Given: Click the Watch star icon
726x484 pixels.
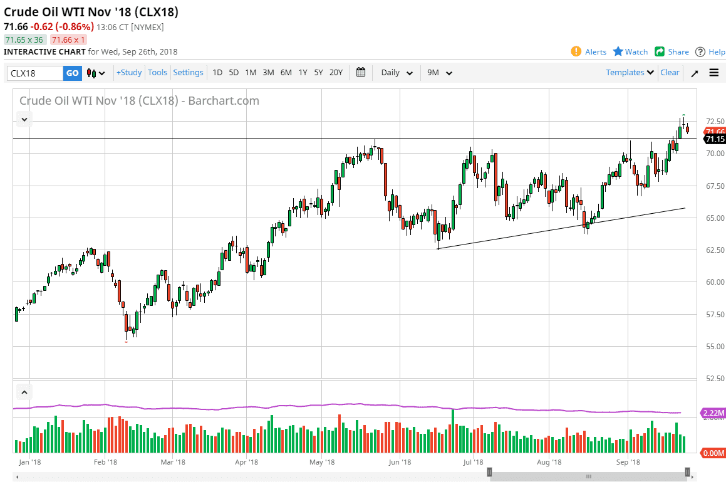Looking at the screenshot, I should tap(618, 52).
